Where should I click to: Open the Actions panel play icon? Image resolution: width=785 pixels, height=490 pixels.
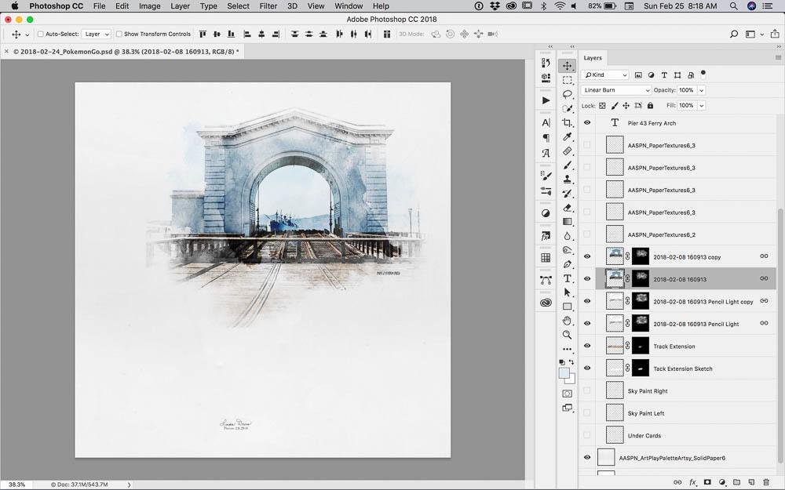pos(546,100)
